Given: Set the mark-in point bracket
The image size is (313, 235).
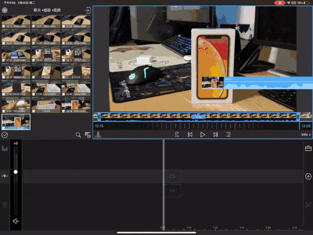Looking at the screenshot, I should point(177,135).
